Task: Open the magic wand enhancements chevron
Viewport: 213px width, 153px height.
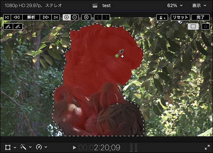Action: point(30,147)
